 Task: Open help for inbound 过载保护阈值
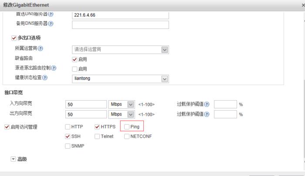pos(207,104)
